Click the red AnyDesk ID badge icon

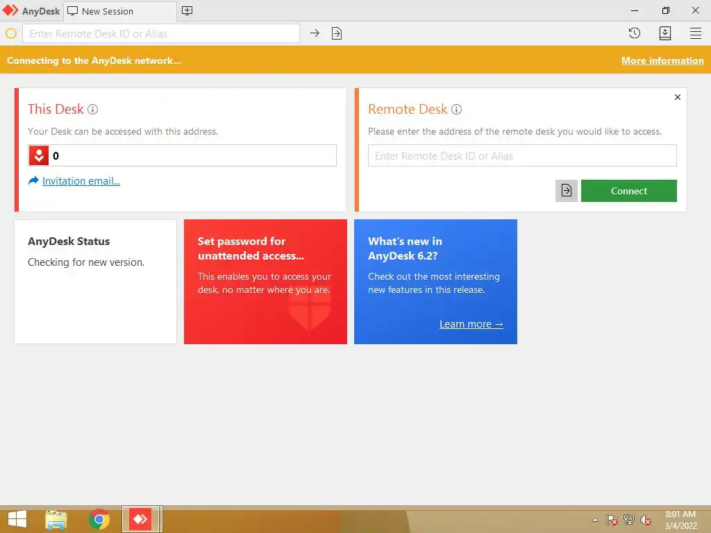[39, 155]
